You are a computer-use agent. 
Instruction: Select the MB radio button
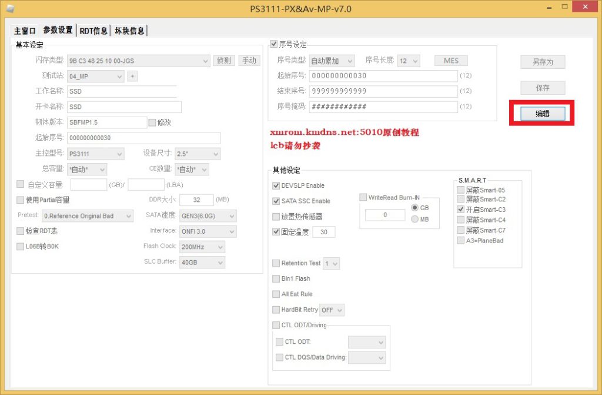[x=415, y=219]
